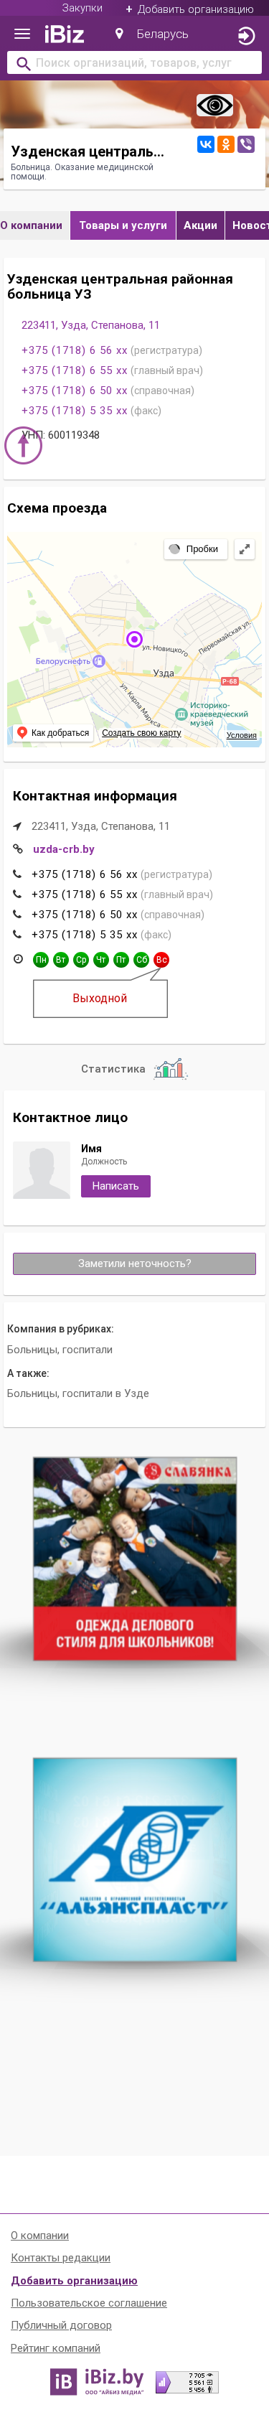Open the VK social link icon
Screen dimensions: 269x2415
pyautogui.click(x=205, y=144)
